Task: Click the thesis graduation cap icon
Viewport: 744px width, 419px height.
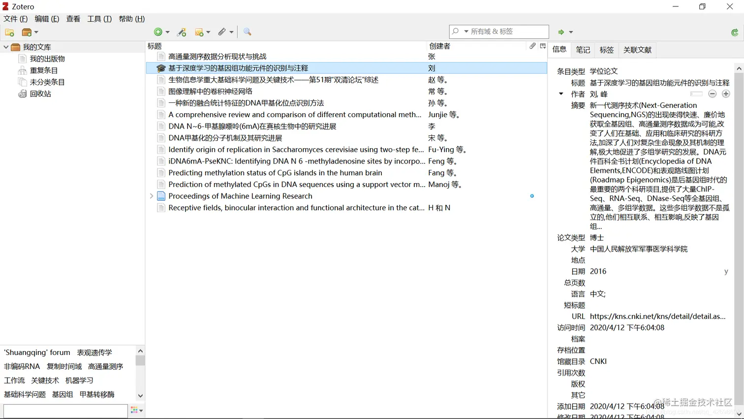Action: coord(161,68)
